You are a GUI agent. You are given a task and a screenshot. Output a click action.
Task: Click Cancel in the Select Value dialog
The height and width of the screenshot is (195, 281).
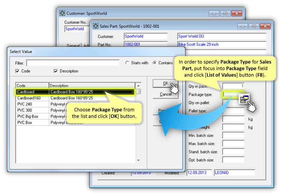165,94
